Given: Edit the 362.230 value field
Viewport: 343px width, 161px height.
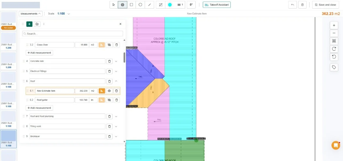Looking at the screenshot, I should pyautogui.click(x=82, y=91).
